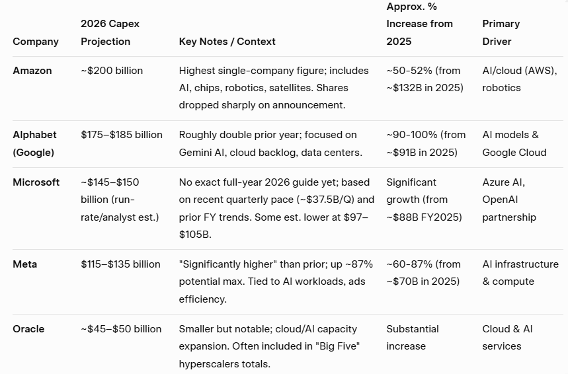Viewport: 568px width, 374px height.
Task: Click the Primary Driver column header
Action: 501,32
